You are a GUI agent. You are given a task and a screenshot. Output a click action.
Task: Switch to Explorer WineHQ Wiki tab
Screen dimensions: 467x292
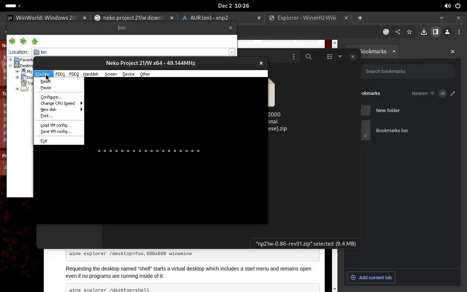309,18
